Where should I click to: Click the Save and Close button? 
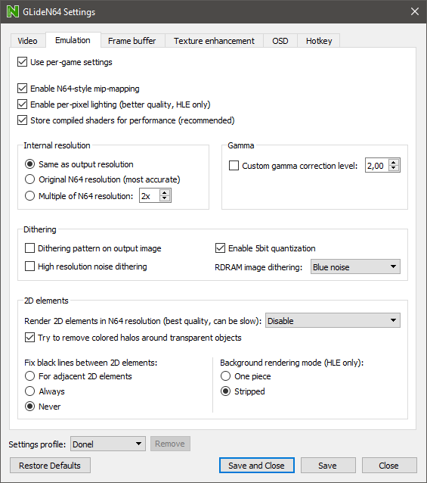coord(257,465)
